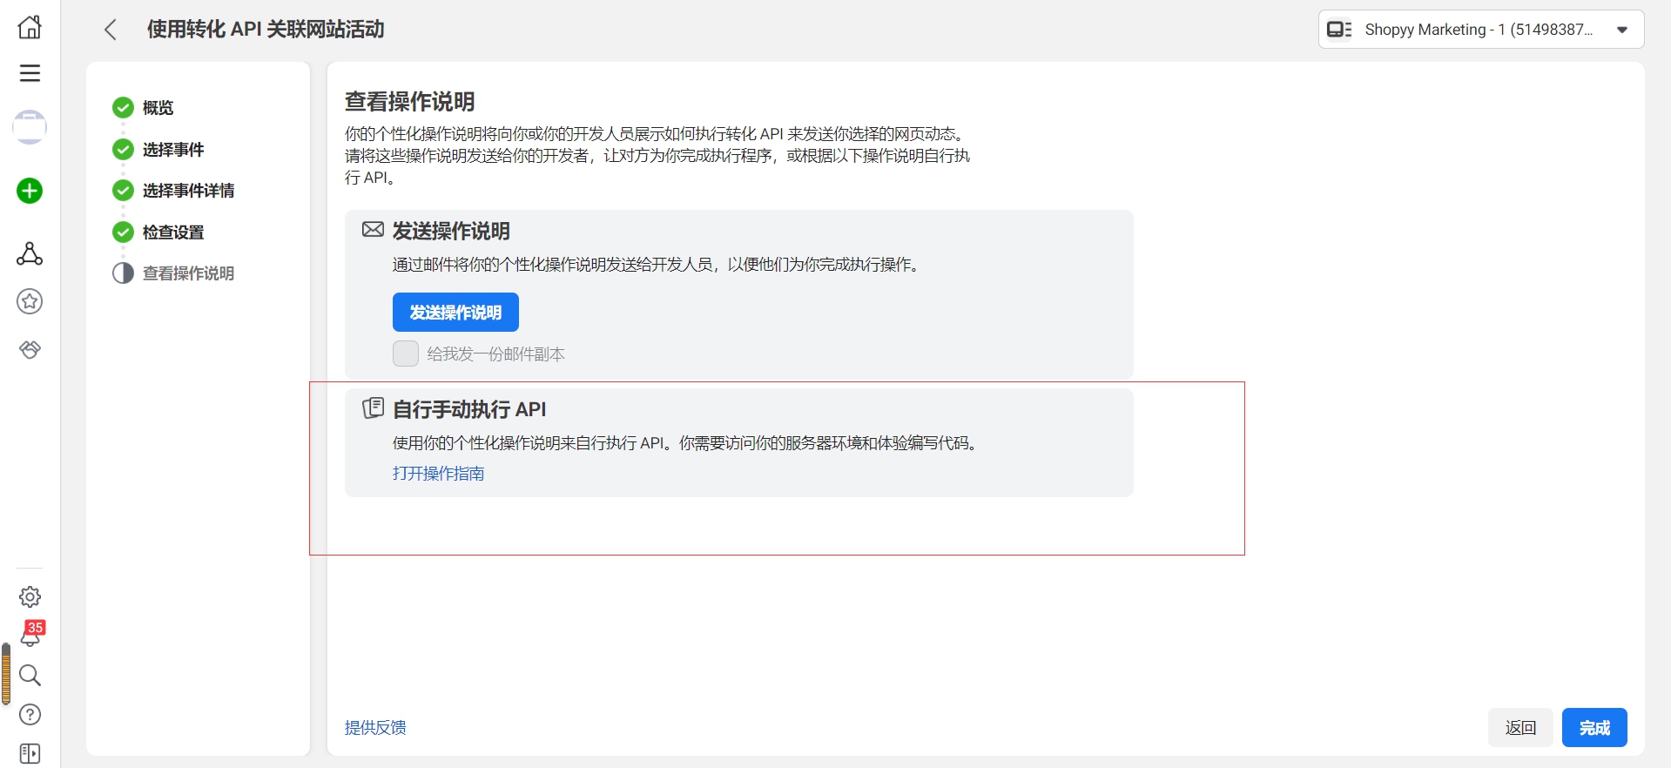Click the blue 发送操作说明 button
This screenshot has height=768, width=1671.
pyautogui.click(x=455, y=313)
